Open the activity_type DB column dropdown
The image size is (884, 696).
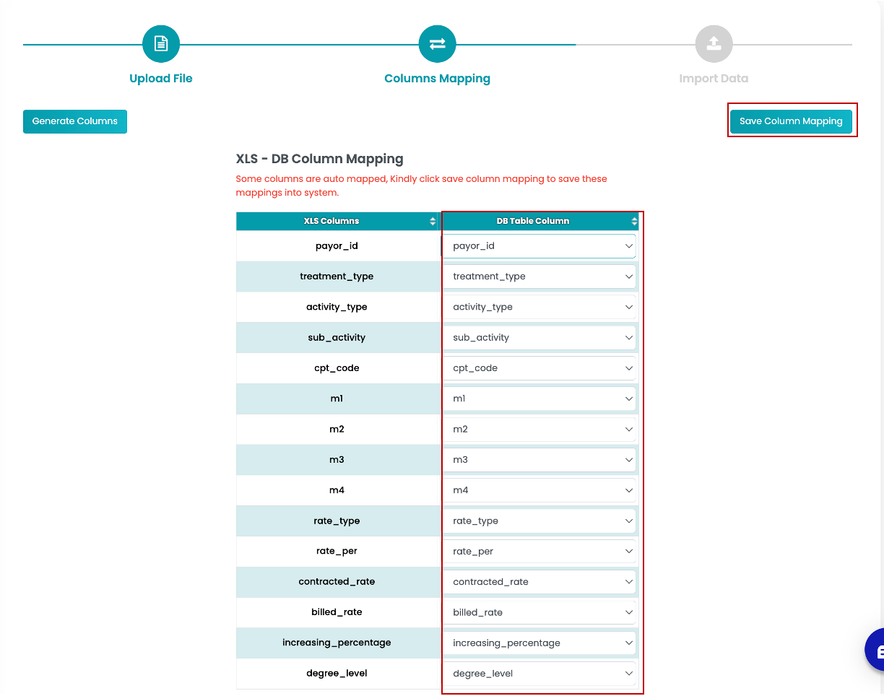click(539, 307)
